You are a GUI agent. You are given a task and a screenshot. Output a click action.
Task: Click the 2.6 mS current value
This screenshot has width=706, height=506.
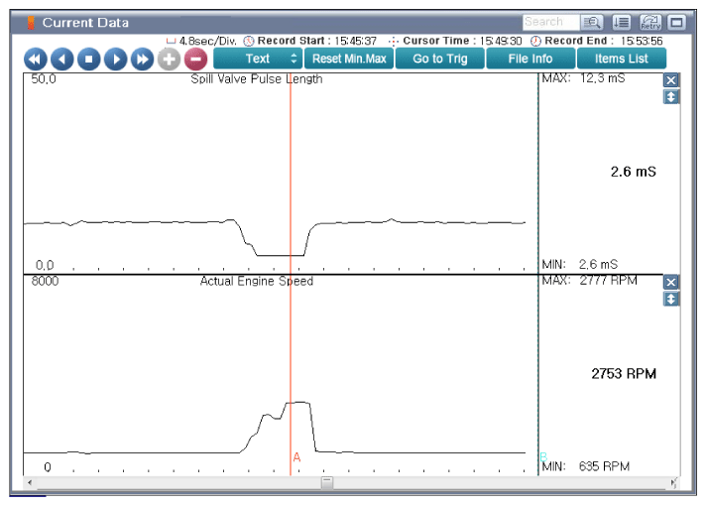(633, 172)
